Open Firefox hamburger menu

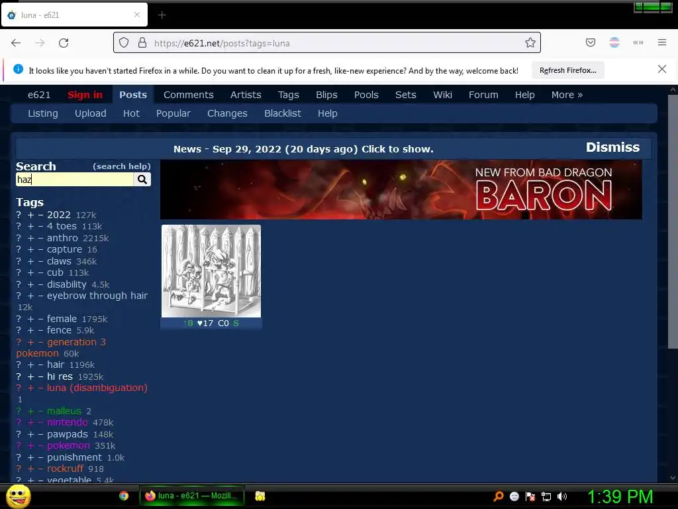[x=662, y=42]
